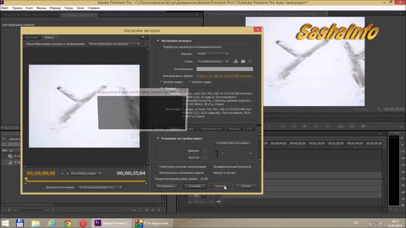Collapse the Сводка summary section
Screen dimensions: 406x228
(x=162, y=88)
